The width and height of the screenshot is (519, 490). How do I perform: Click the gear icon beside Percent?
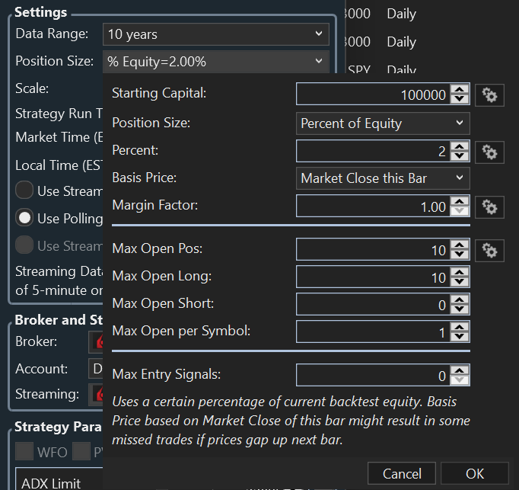point(489,152)
